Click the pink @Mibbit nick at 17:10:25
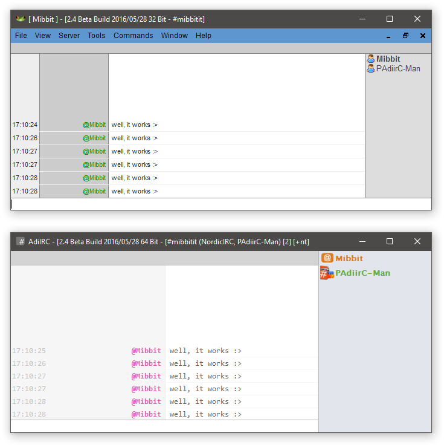 point(146,351)
